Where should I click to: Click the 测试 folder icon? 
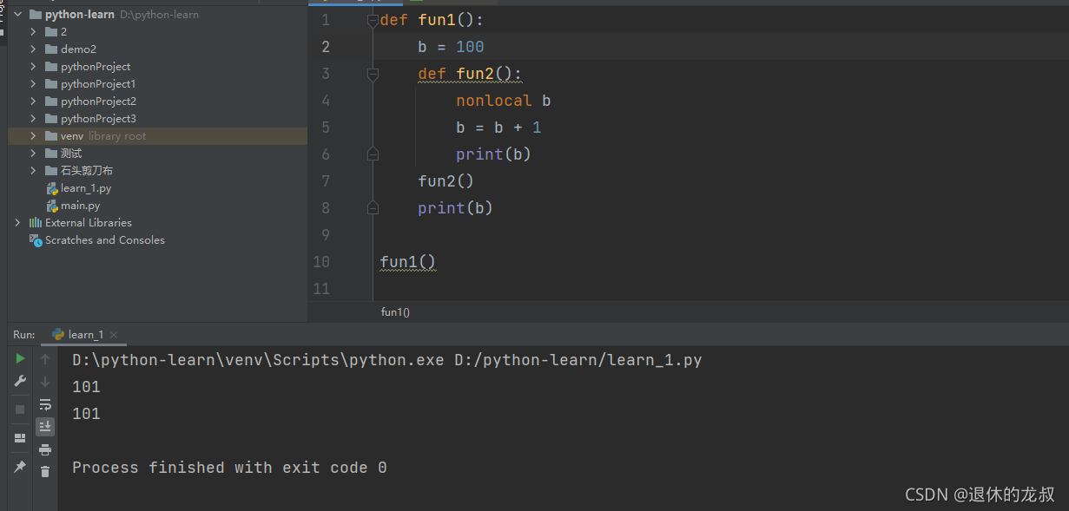click(50, 153)
